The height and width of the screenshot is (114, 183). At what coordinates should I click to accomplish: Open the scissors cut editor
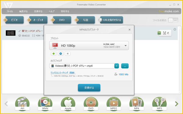(x=165, y=33)
